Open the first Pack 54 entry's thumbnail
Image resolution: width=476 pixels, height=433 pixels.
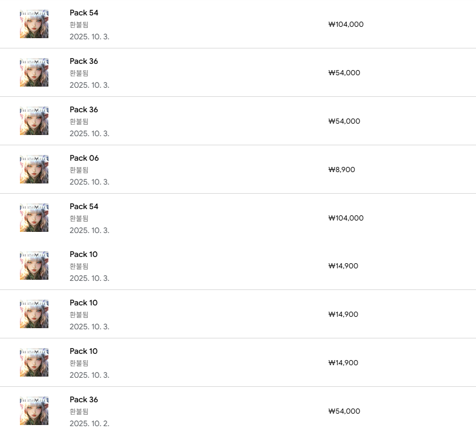[34, 24]
